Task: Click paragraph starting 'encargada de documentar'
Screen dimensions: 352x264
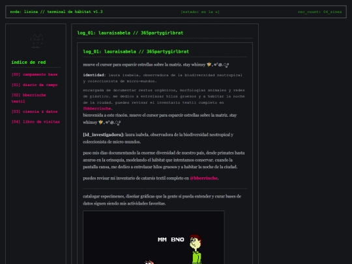Action: (164, 99)
